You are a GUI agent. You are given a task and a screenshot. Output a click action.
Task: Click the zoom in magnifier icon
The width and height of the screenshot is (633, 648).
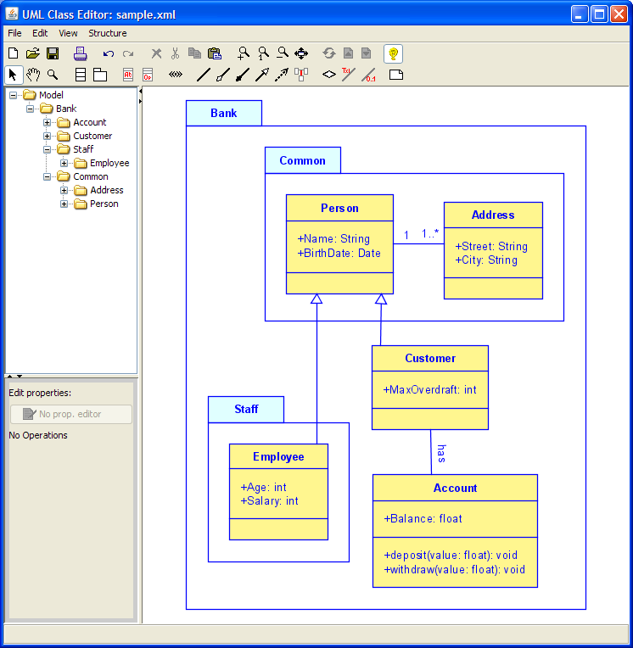(244, 53)
